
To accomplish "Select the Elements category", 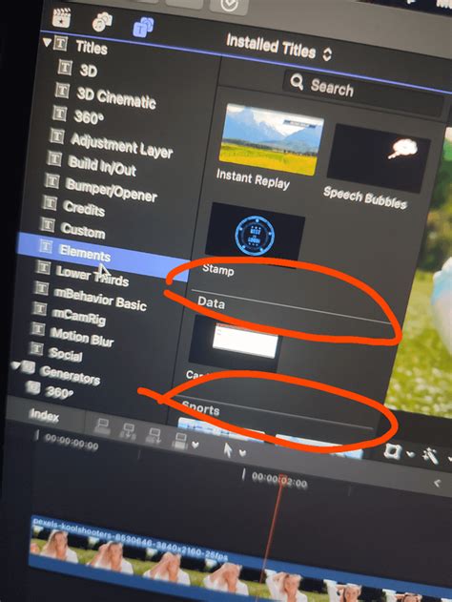I will pos(104,258).
